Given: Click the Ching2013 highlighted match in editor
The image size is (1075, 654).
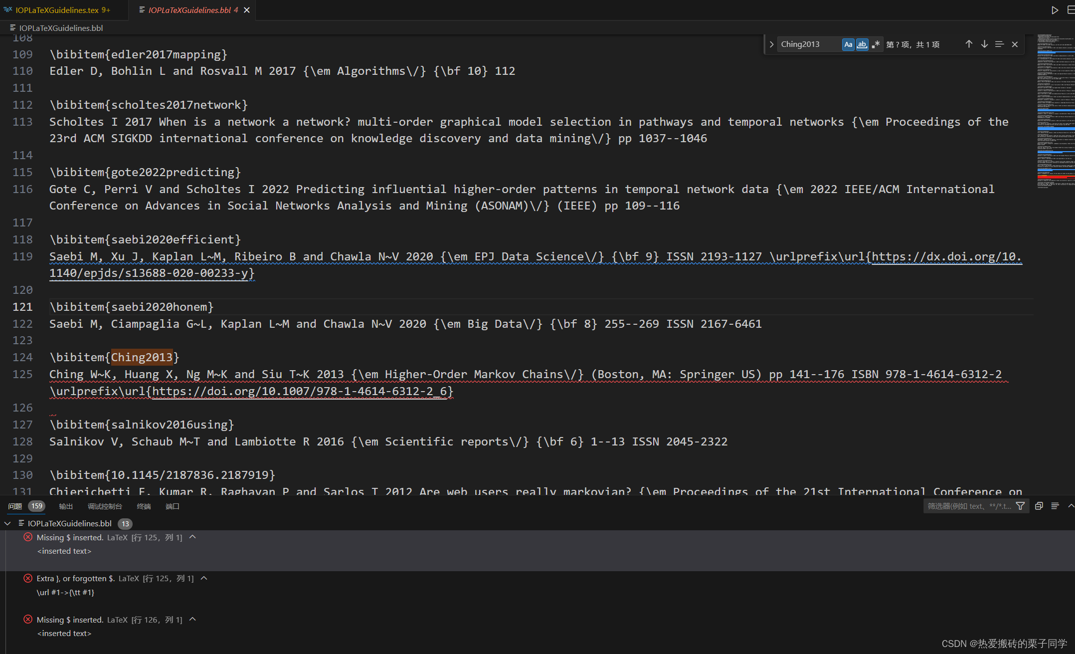Looking at the screenshot, I should 143,357.
